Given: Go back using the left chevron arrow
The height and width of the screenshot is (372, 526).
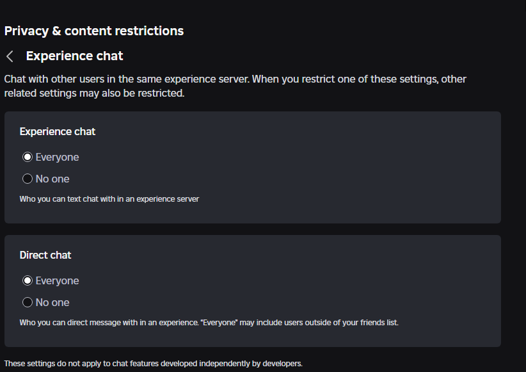Looking at the screenshot, I should coord(10,56).
